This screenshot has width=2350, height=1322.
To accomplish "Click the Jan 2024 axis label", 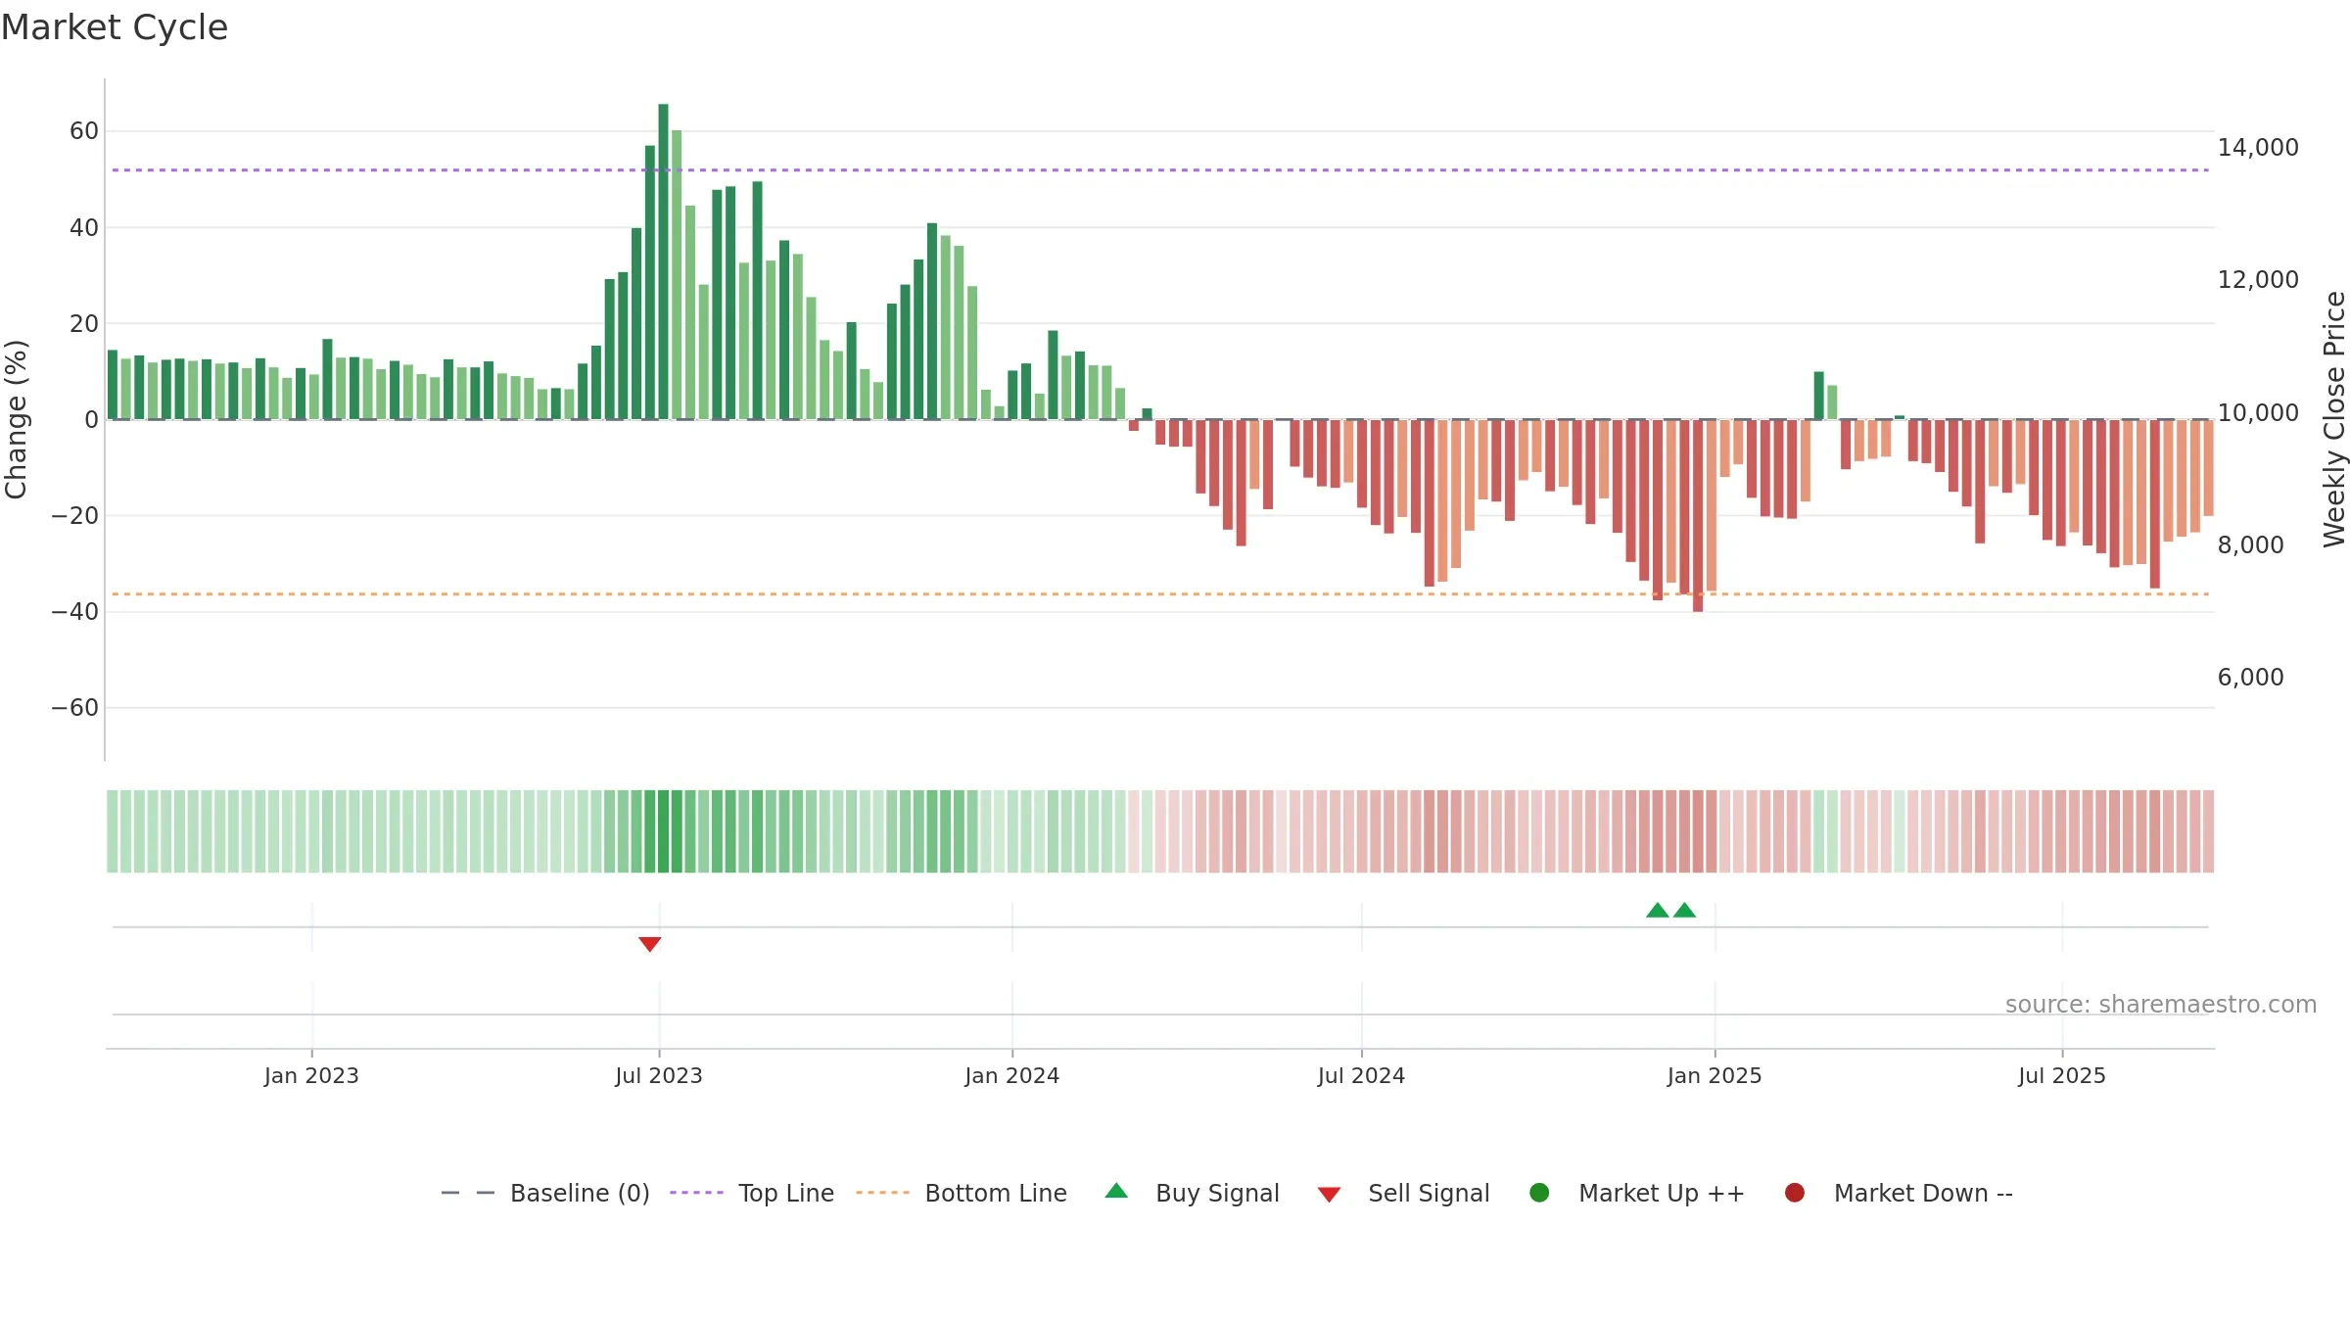I will tap(1012, 1075).
